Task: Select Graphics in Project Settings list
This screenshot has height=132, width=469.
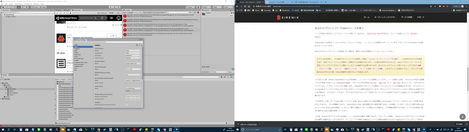Action: (77, 49)
